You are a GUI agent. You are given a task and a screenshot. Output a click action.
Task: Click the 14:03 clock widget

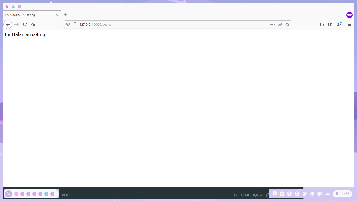pos(342,194)
